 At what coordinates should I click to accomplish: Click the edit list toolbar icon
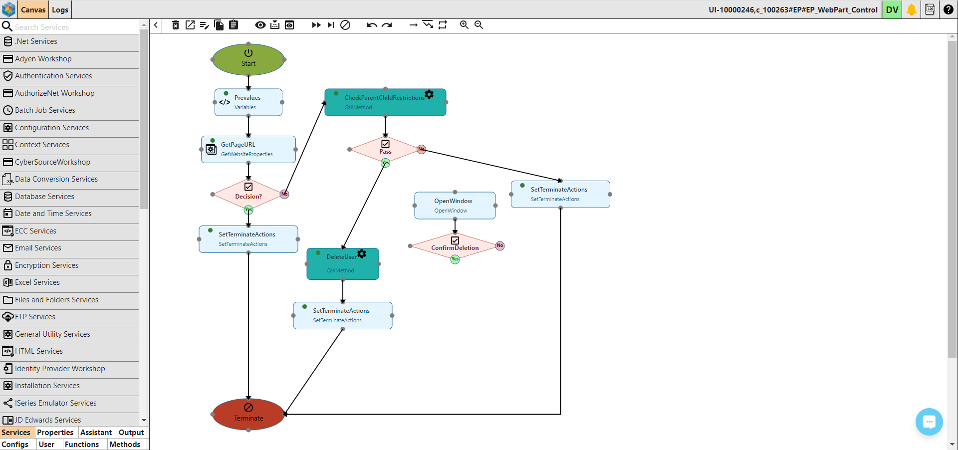pos(205,25)
